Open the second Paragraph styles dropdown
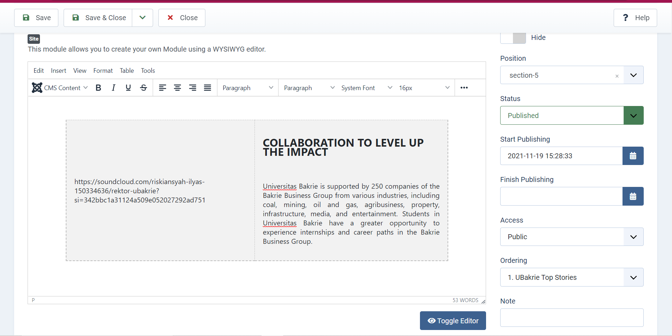Image resolution: width=672 pixels, height=336 pixels. click(309, 88)
